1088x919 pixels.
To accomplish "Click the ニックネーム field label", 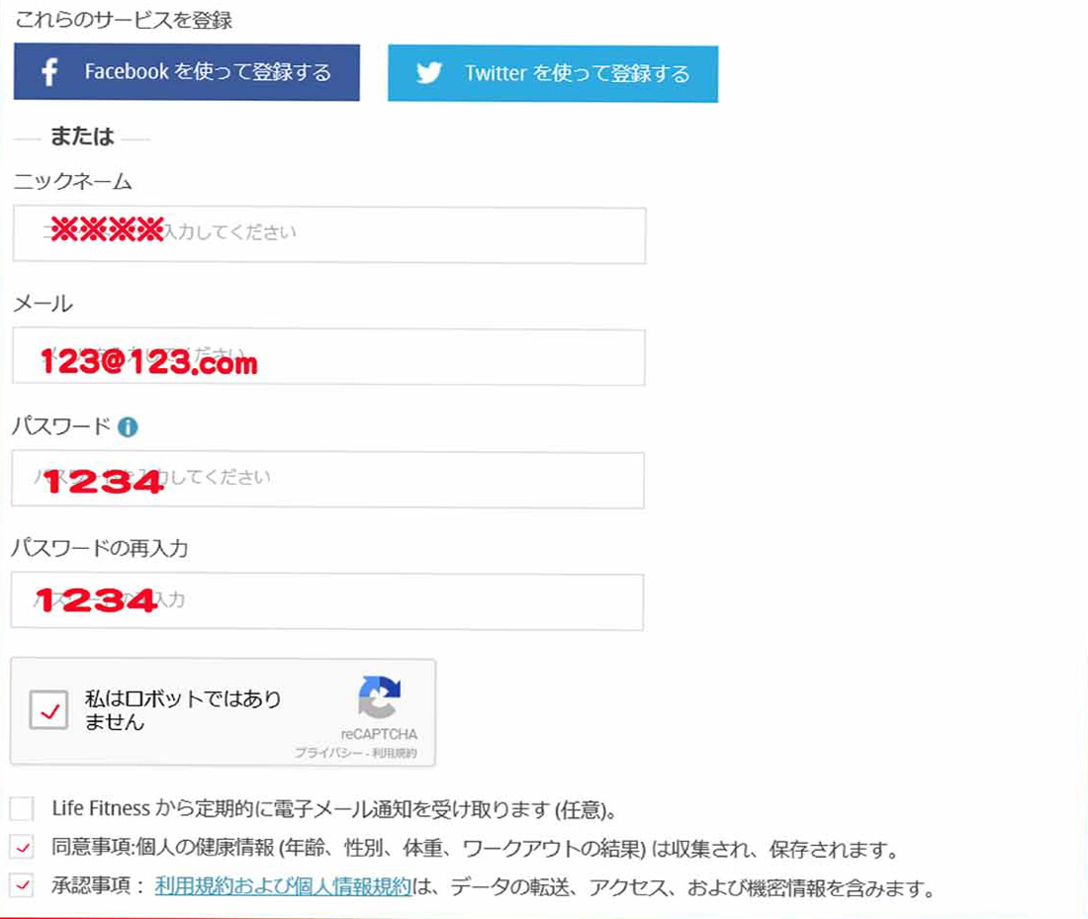I will pos(72,181).
